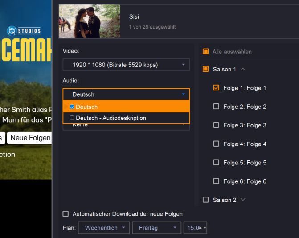Image resolution: width=299 pixels, height=238 pixels.
Task: Collapse the Saison 1 episode list
Action: pos(243,69)
